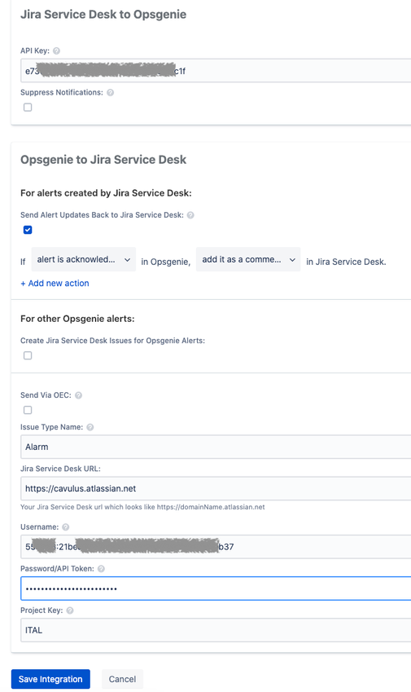Show help icon next to Project Key
The height and width of the screenshot is (692, 411).
click(70, 610)
